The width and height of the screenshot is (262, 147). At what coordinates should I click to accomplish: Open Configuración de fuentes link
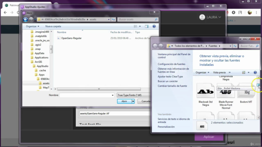click(172, 64)
